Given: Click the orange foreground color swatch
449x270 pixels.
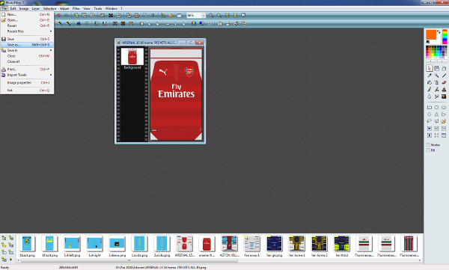Looking at the screenshot, I should tap(431, 34).
